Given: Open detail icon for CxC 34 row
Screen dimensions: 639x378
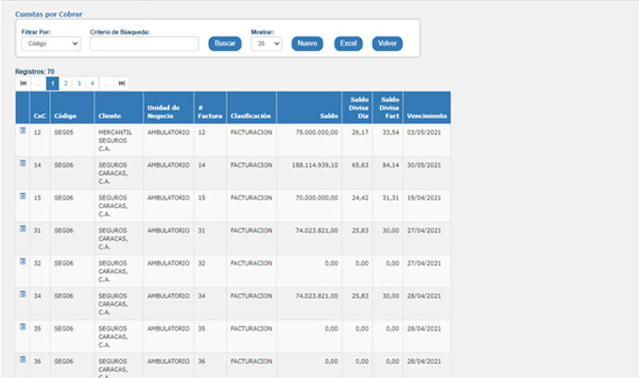Looking at the screenshot, I should pos(23,294).
